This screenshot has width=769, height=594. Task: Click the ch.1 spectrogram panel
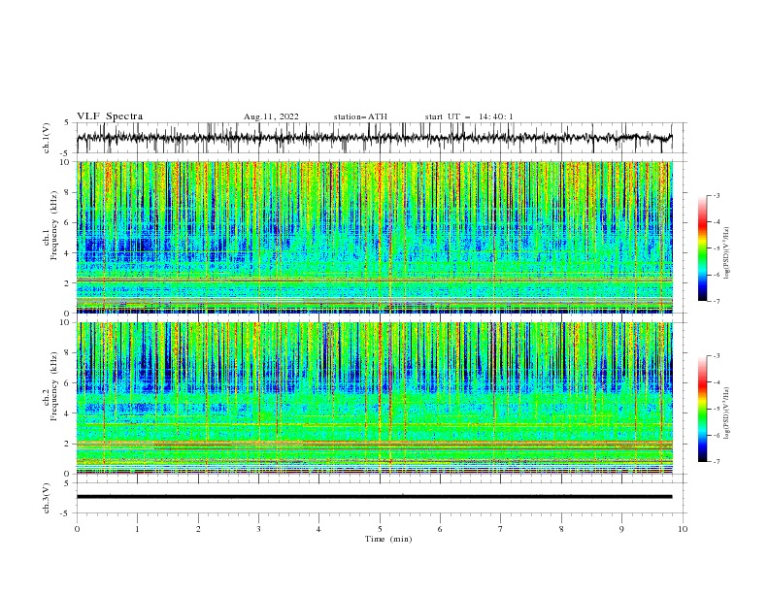(375, 237)
